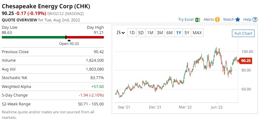Click the Help question mark icon
Screen dimensions: 260x124
pyautogui.click(x=255, y=20)
